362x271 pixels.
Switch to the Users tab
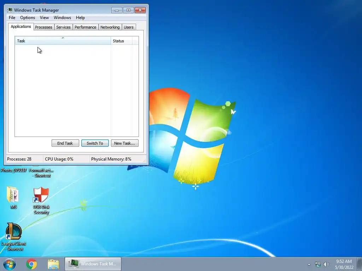click(129, 27)
